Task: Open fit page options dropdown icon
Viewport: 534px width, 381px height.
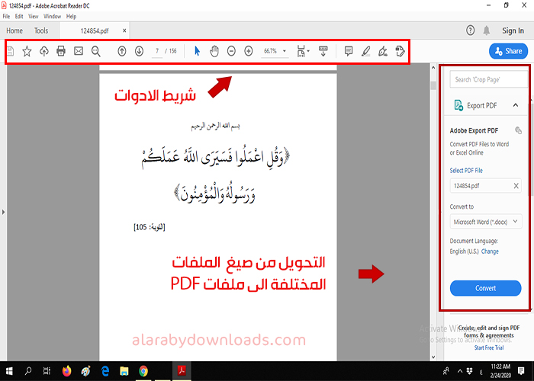Action: click(x=303, y=51)
